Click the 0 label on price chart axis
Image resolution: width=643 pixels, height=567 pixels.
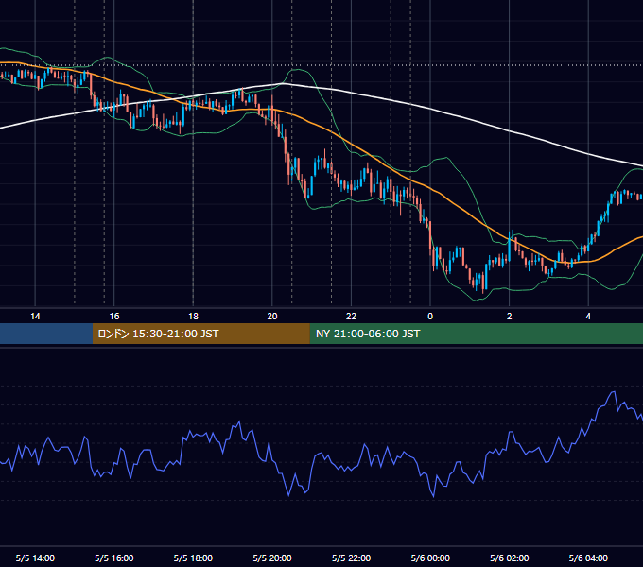point(430,317)
